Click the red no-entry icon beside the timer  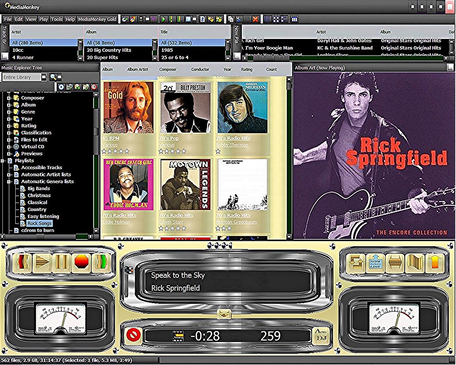[133, 336]
